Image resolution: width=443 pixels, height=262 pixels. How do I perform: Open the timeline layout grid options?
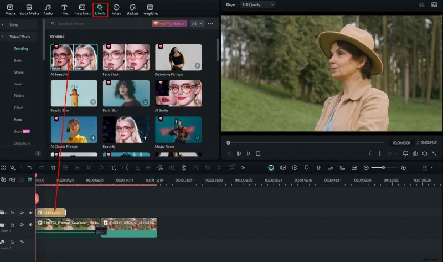[x=425, y=168]
